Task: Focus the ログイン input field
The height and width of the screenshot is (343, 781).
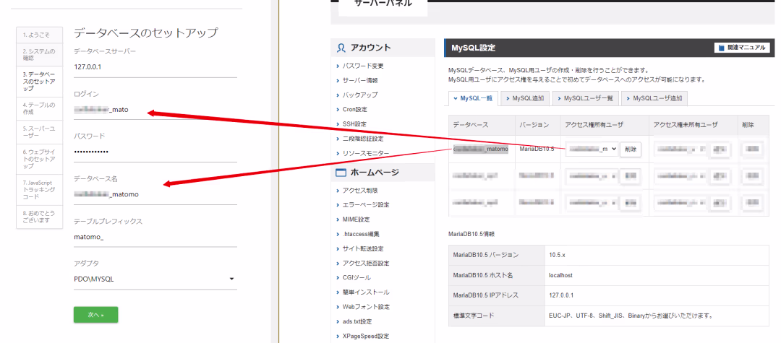Action: (155, 110)
